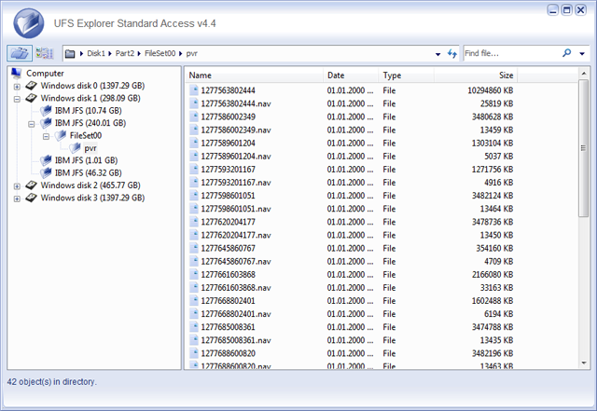Select file 1277645860767.nav
The width and height of the screenshot is (597, 411).
click(x=236, y=262)
